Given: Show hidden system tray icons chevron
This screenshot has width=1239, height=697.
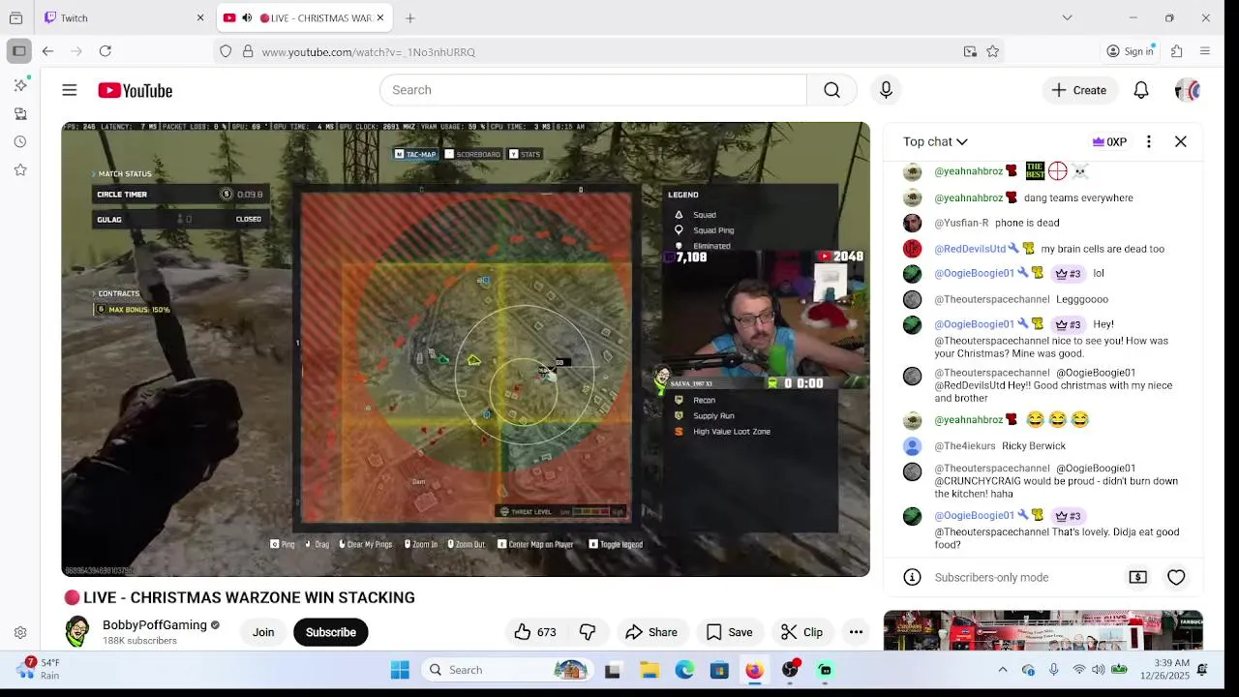Looking at the screenshot, I should 1003,670.
